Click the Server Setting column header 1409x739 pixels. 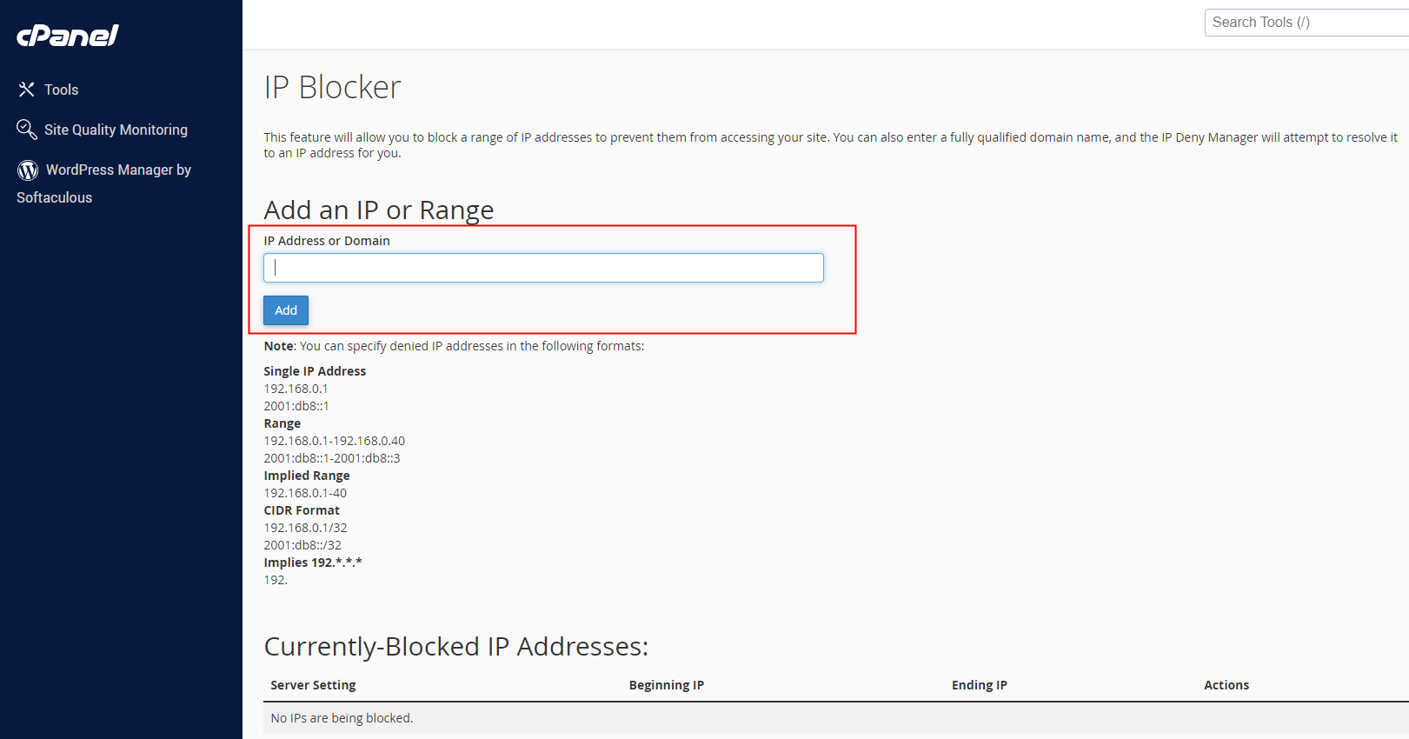pyautogui.click(x=313, y=685)
